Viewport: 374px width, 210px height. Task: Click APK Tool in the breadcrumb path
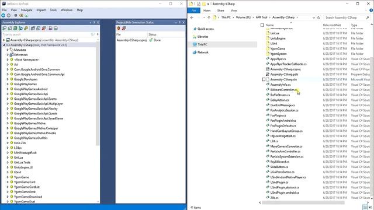click(x=261, y=17)
